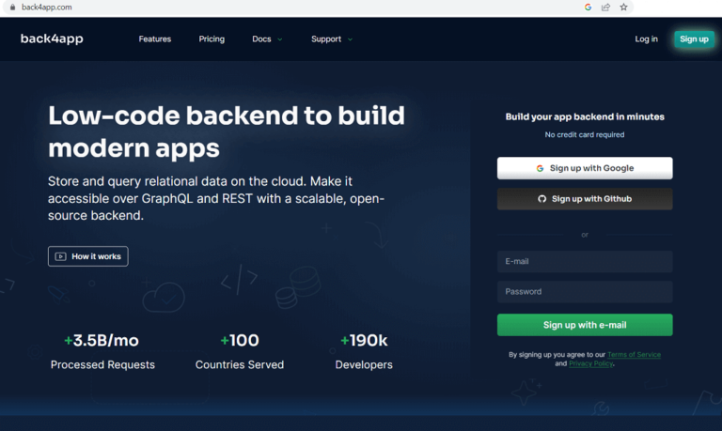Screen dimensions: 722x431
Task: Expand the Support dropdown menu
Action: [x=331, y=39]
